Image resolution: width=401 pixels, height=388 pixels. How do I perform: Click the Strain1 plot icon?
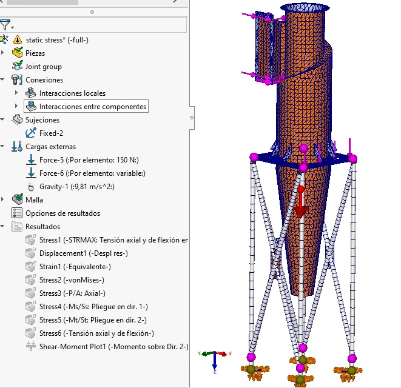(31, 266)
